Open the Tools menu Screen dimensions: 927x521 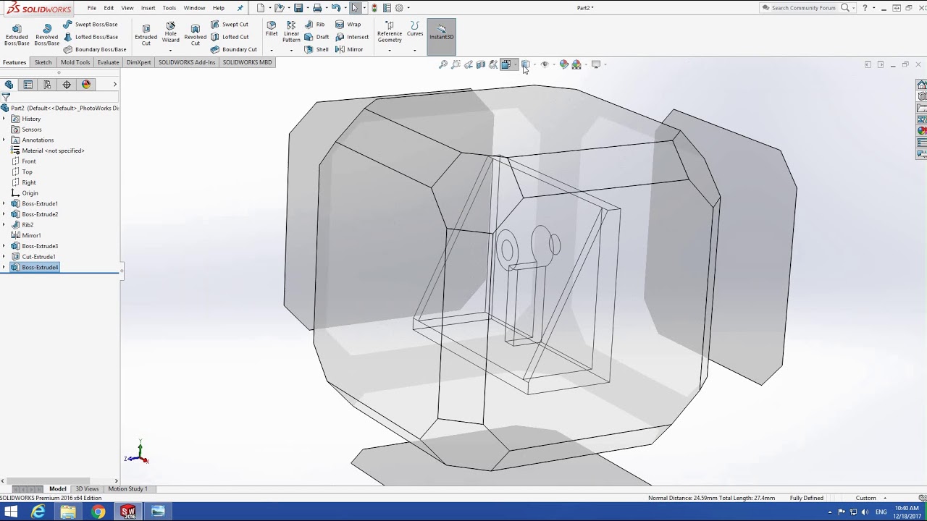(x=169, y=8)
